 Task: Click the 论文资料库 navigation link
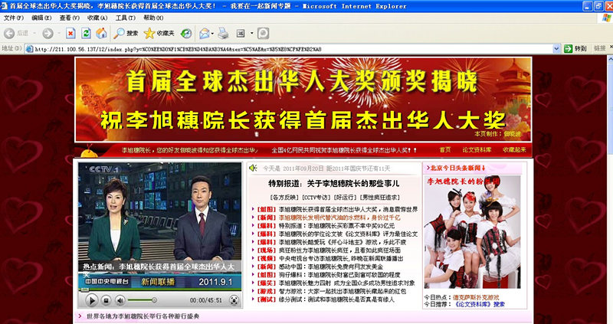tap(476, 150)
